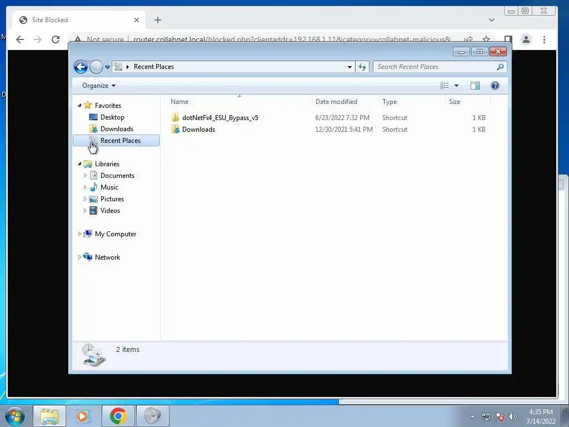Select the Downloads shortcut in file list
The width and height of the screenshot is (569, 427).
(x=198, y=129)
